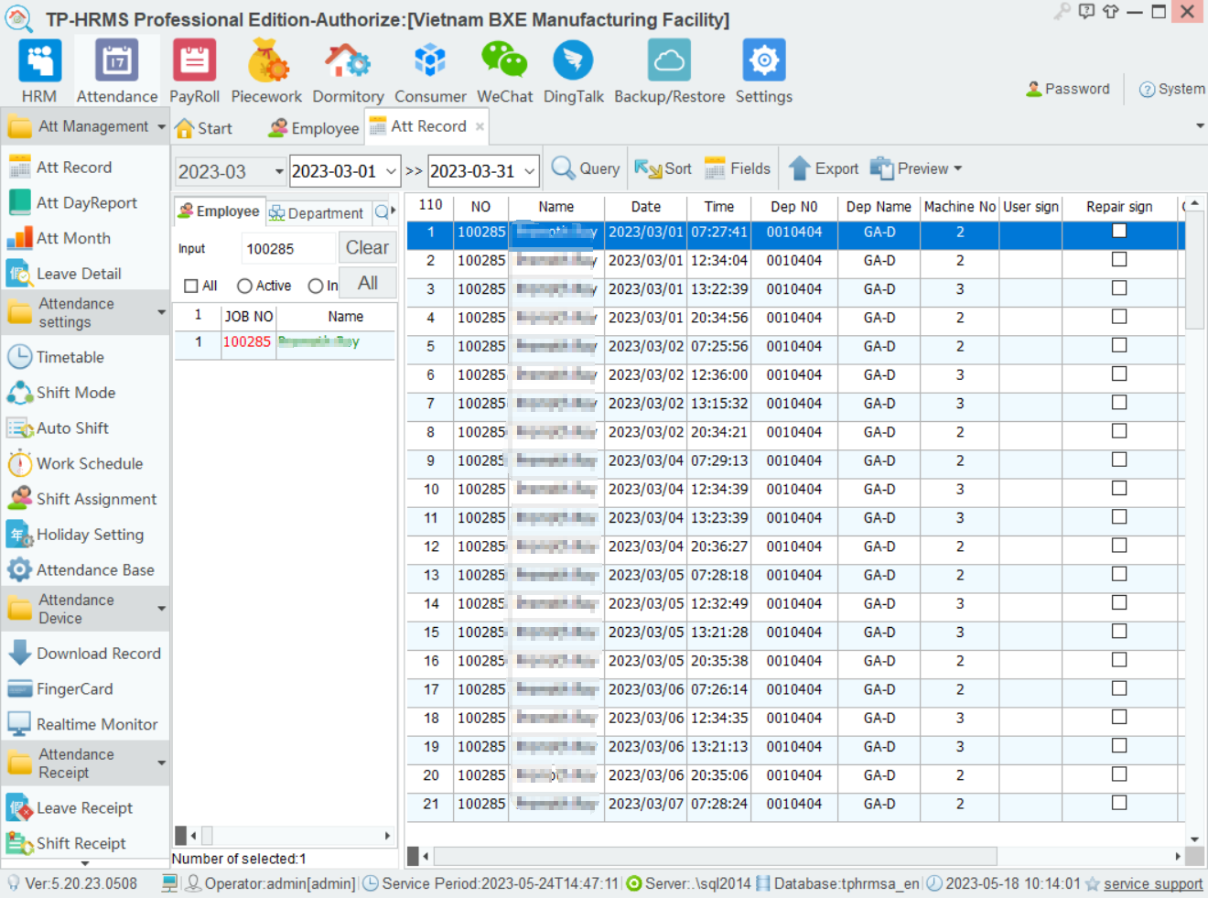Switch to the Department filter tab

pos(317,213)
